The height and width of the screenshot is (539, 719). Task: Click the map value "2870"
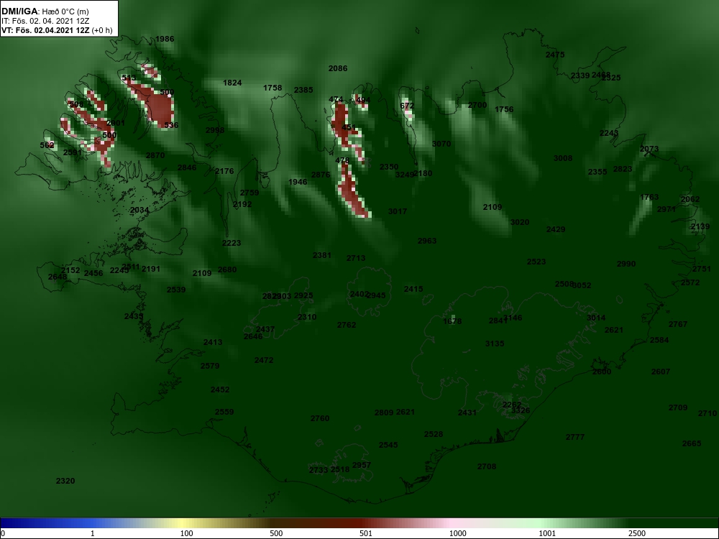click(155, 155)
